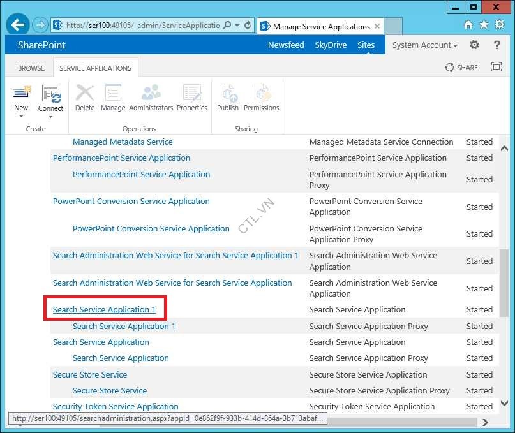Open the browser Home icon

(x=468, y=25)
